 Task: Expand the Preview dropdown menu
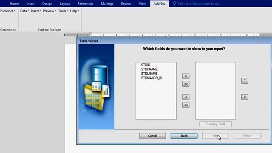pyautogui.click(x=49, y=11)
